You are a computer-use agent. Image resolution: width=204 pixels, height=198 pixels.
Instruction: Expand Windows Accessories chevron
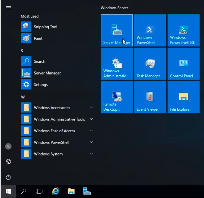(92, 107)
